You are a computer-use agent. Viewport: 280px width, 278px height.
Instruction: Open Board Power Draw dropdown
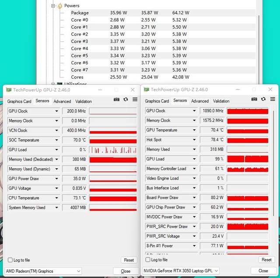click(x=194, y=198)
